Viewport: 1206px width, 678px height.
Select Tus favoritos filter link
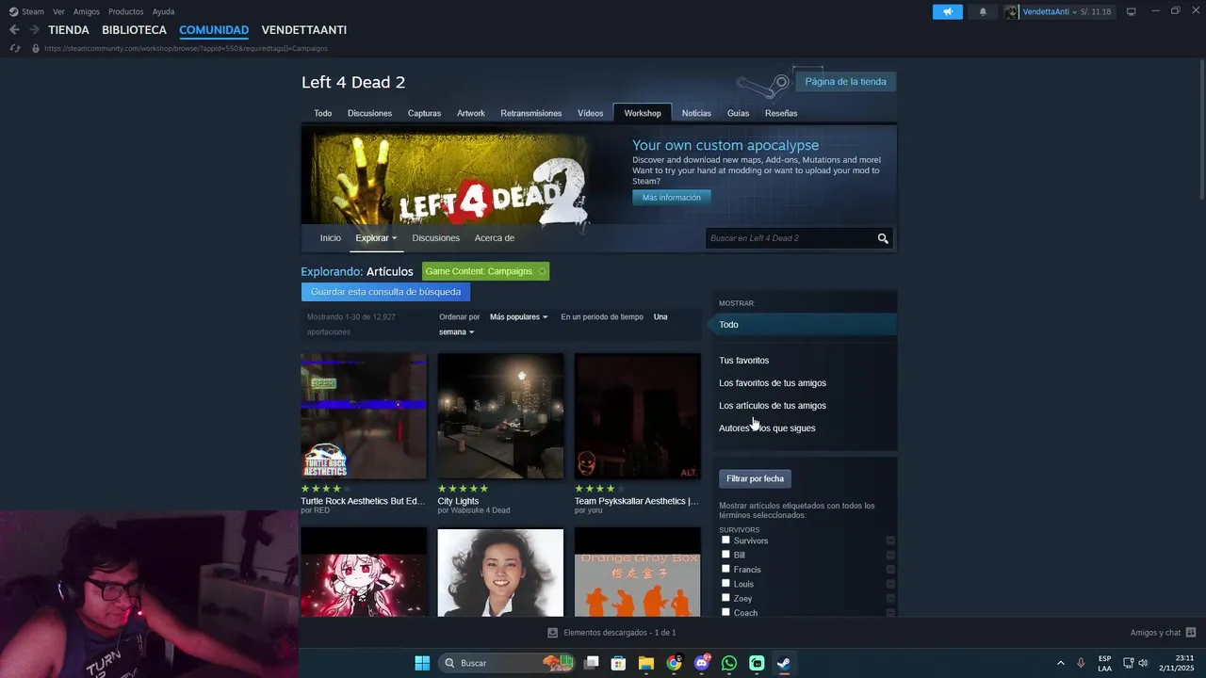click(x=743, y=361)
